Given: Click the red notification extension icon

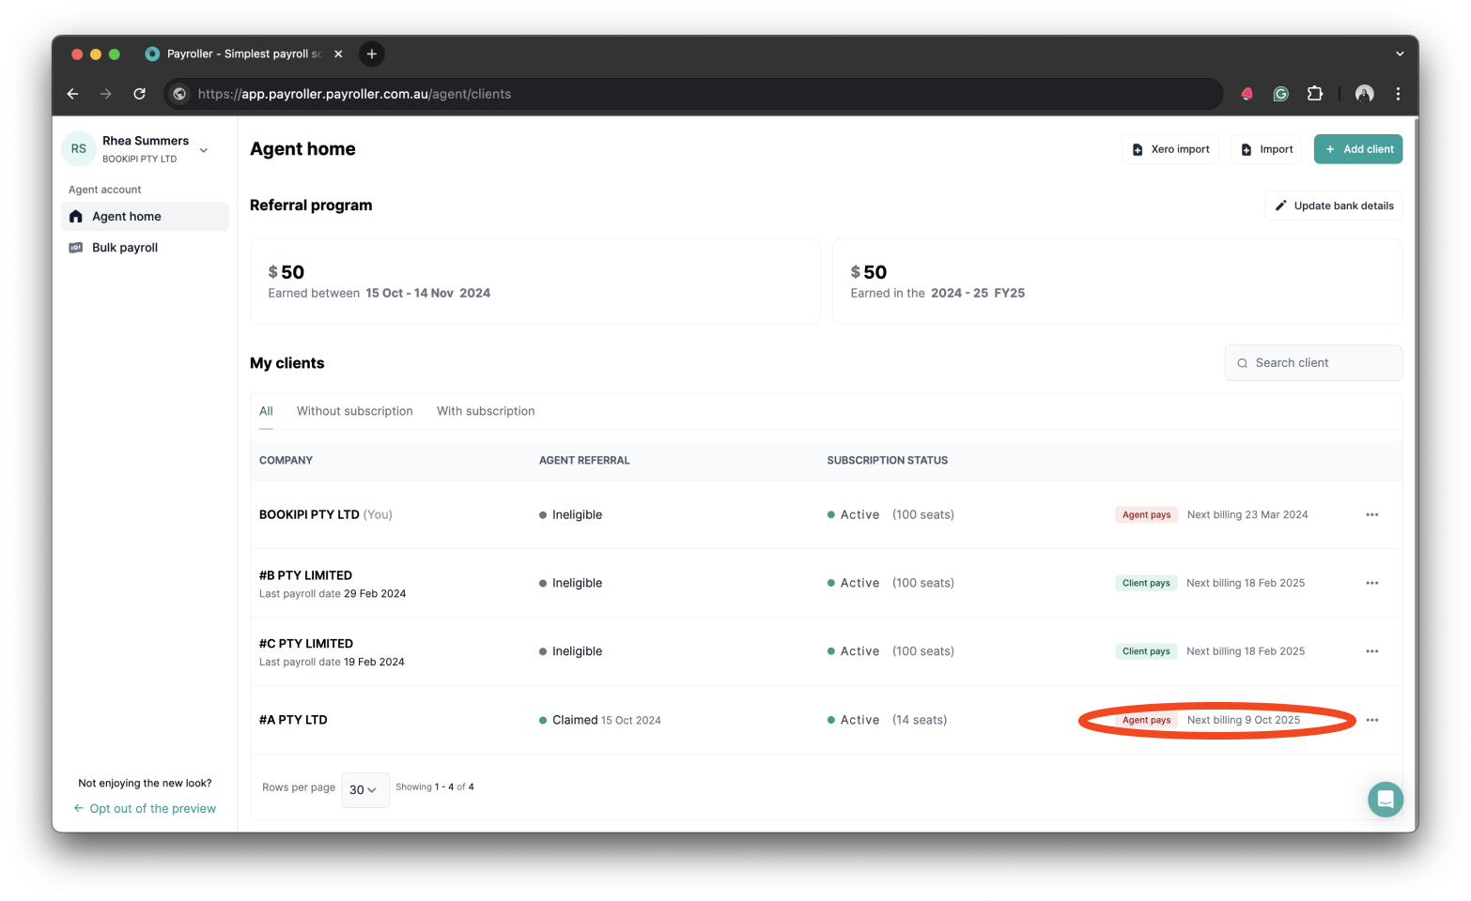Looking at the screenshot, I should pyautogui.click(x=1246, y=94).
